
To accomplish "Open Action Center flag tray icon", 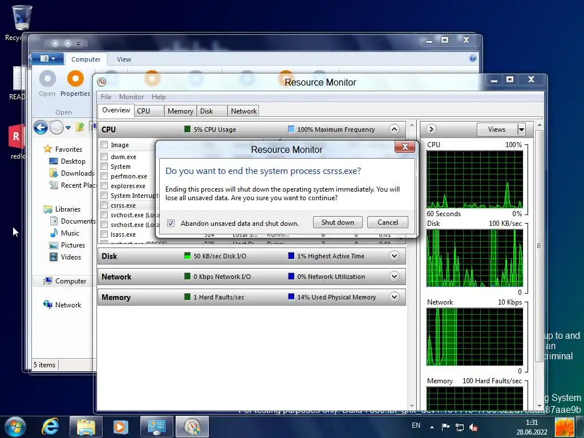I will tap(445, 427).
